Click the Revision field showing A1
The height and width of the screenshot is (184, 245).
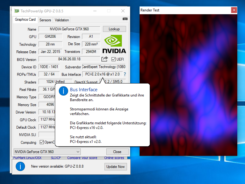click(91, 36)
